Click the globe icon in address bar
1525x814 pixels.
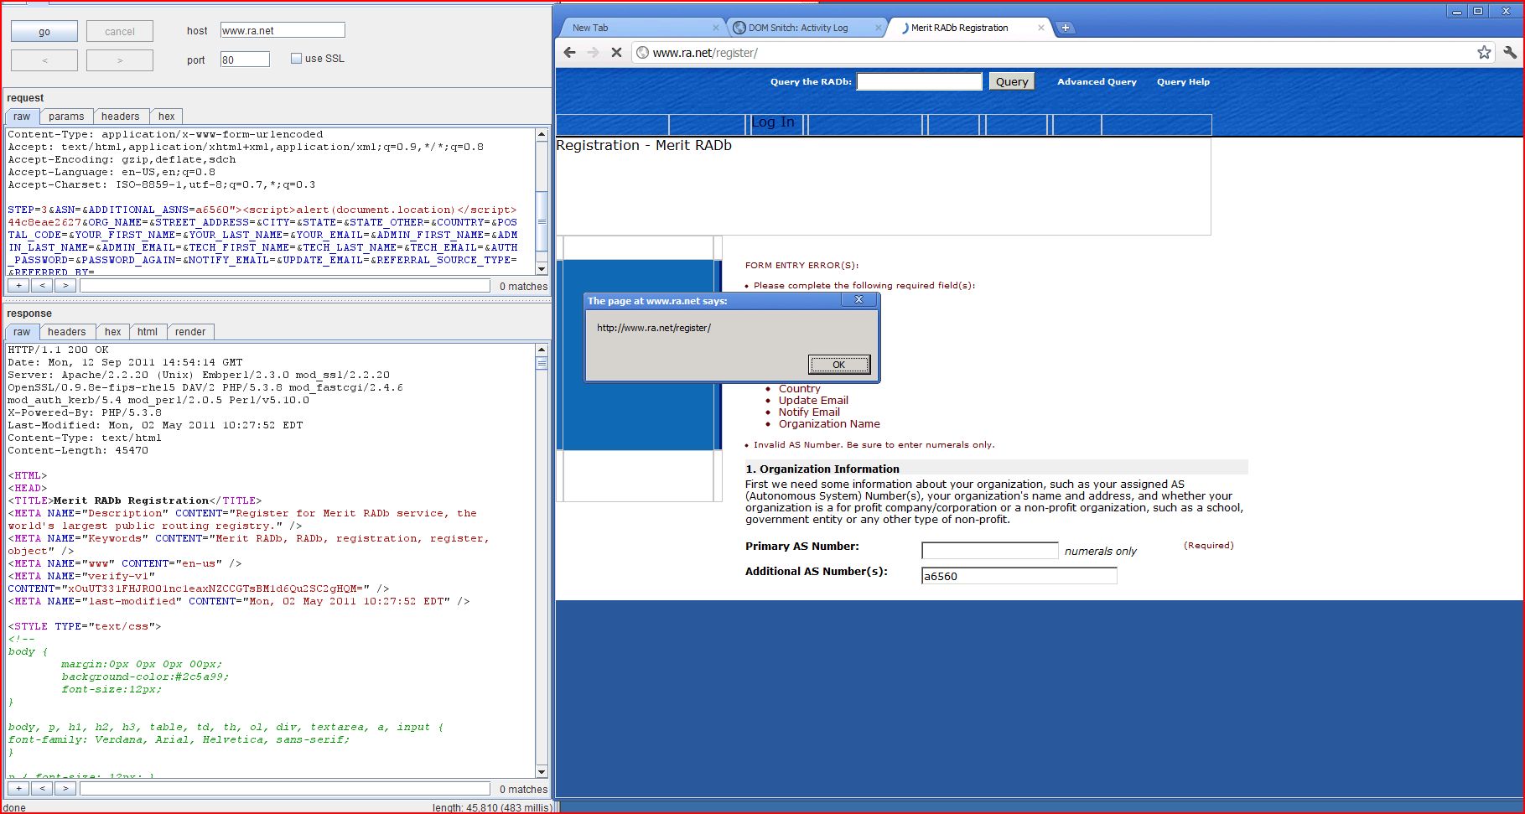coord(642,52)
